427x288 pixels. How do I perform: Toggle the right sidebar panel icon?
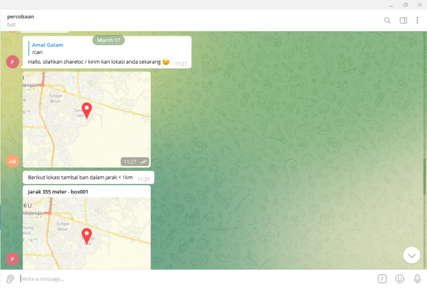click(x=403, y=21)
